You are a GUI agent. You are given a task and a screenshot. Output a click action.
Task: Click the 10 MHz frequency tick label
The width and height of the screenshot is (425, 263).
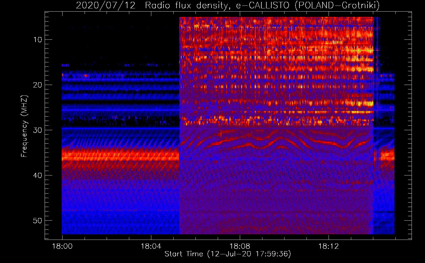(38, 40)
